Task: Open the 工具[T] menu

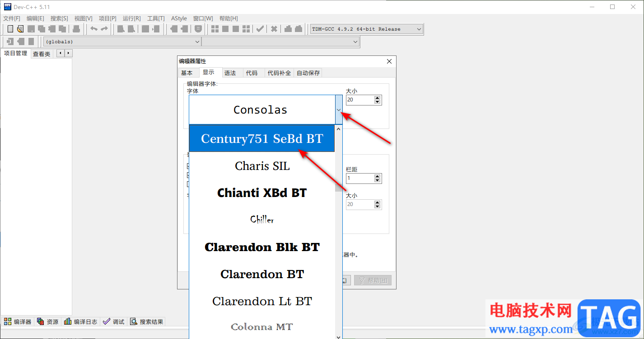Action: [x=156, y=18]
